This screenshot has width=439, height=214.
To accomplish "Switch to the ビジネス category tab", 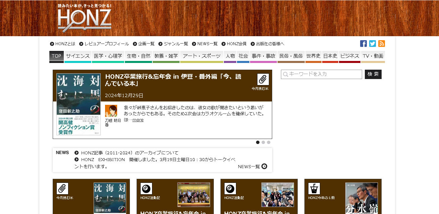I will click(x=349, y=56).
